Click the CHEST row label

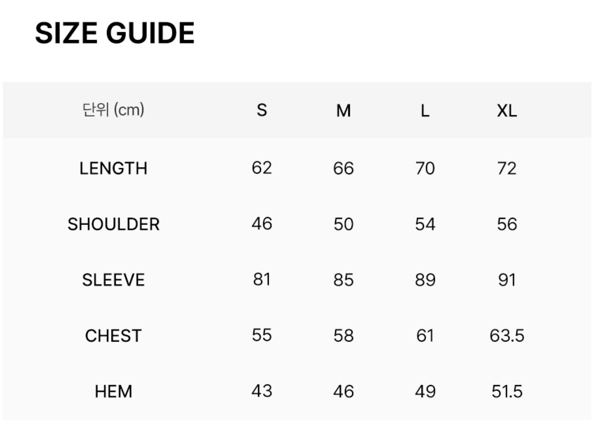tap(113, 336)
